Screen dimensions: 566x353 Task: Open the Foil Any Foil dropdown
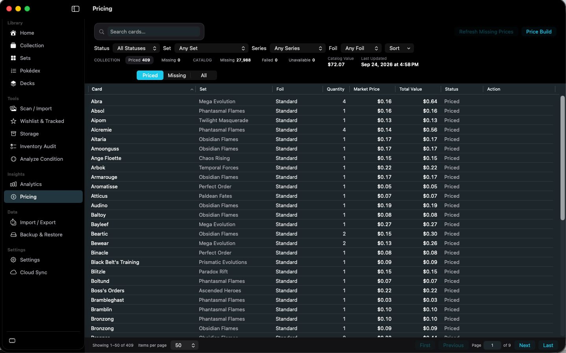tap(361, 48)
